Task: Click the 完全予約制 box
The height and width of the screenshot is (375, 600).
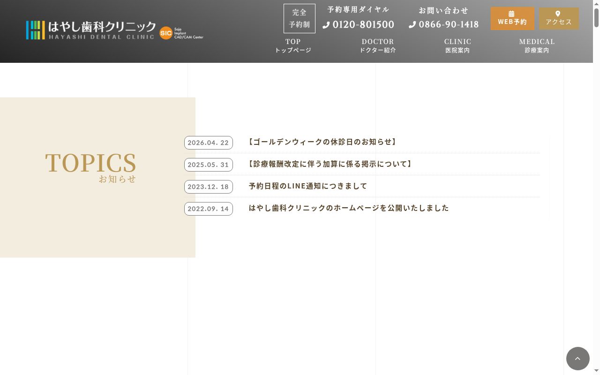Action: [300, 19]
